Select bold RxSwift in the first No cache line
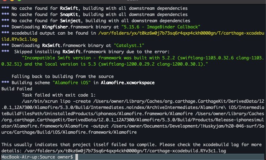The width and height of the screenshot is (266, 160). [69, 8]
